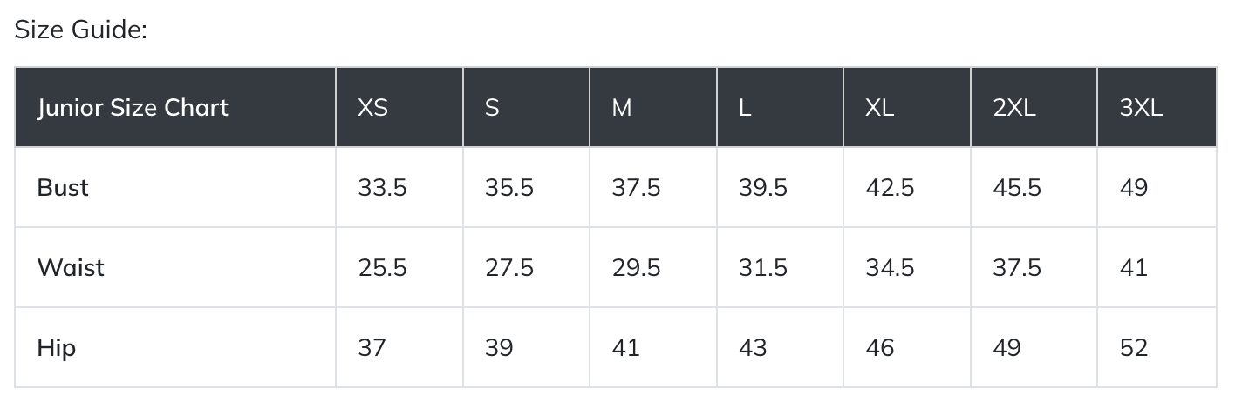Click the XL waist value 34.5
Screen dimensions: 1242x409
point(890,267)
